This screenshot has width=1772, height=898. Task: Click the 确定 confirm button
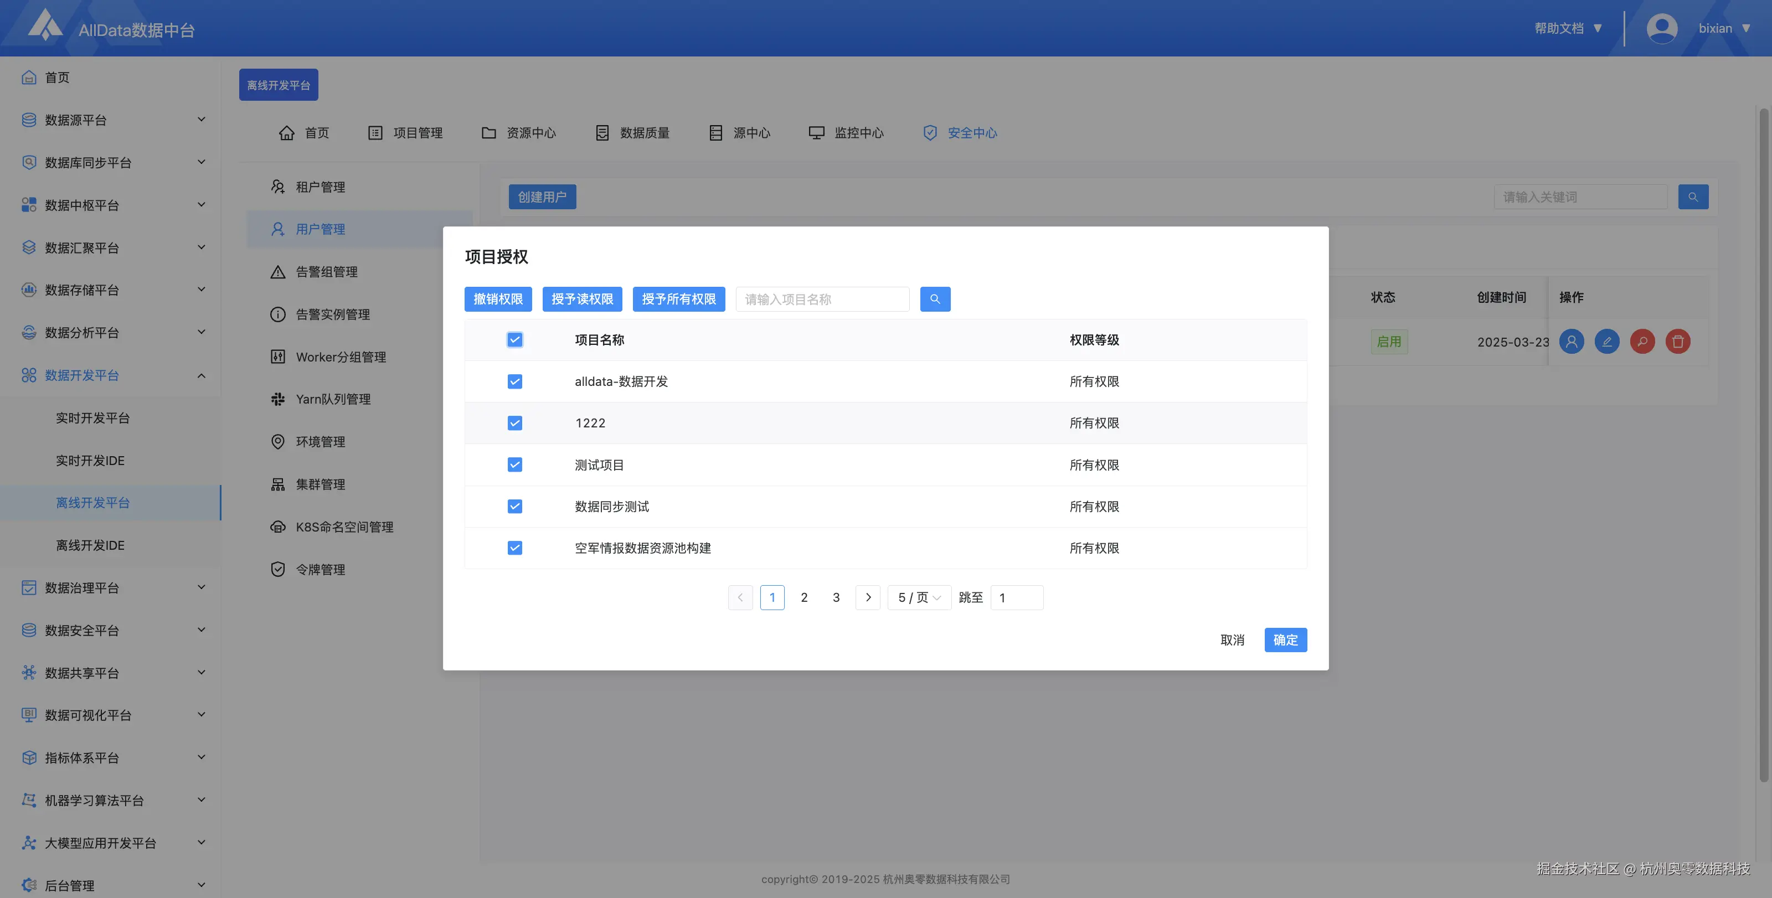pyautogui.click(x=1285, y=640)
